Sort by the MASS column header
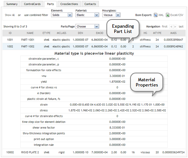Screen dimensions: 188x158 click(x=173, y=33)
